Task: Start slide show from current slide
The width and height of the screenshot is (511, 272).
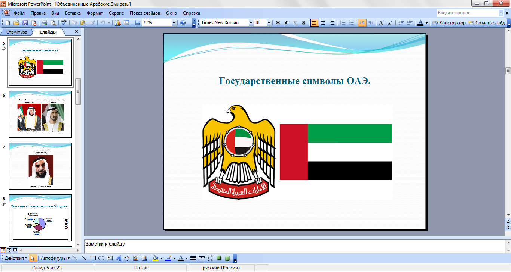Action: coord(15,250)
